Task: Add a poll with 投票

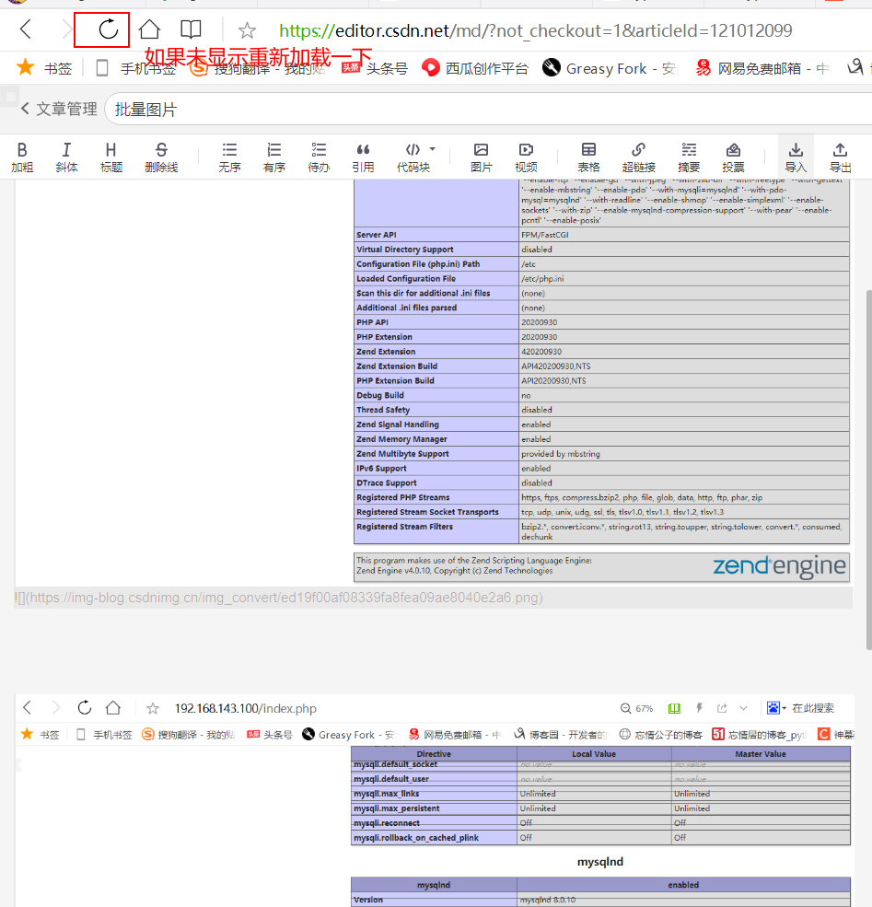Action: (733, 157)
